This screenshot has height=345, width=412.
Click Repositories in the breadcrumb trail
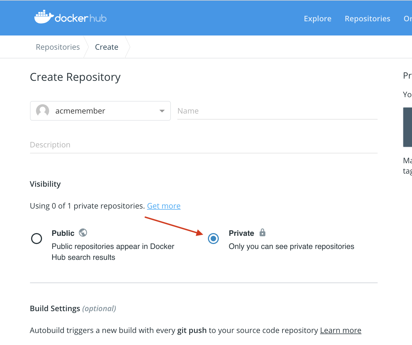(x=58, y=47)
